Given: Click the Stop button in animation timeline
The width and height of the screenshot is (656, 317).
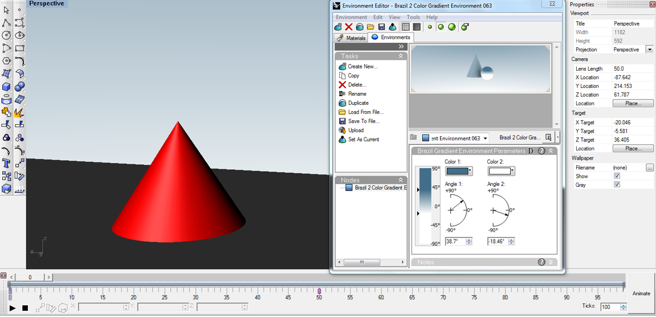Looking at the screenshot, I should click(x=25, y=308).
